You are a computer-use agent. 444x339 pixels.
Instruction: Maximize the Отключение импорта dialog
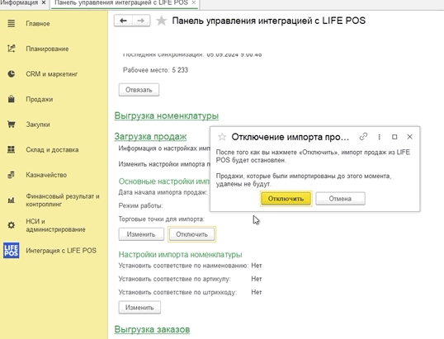[x=394, y=137]
